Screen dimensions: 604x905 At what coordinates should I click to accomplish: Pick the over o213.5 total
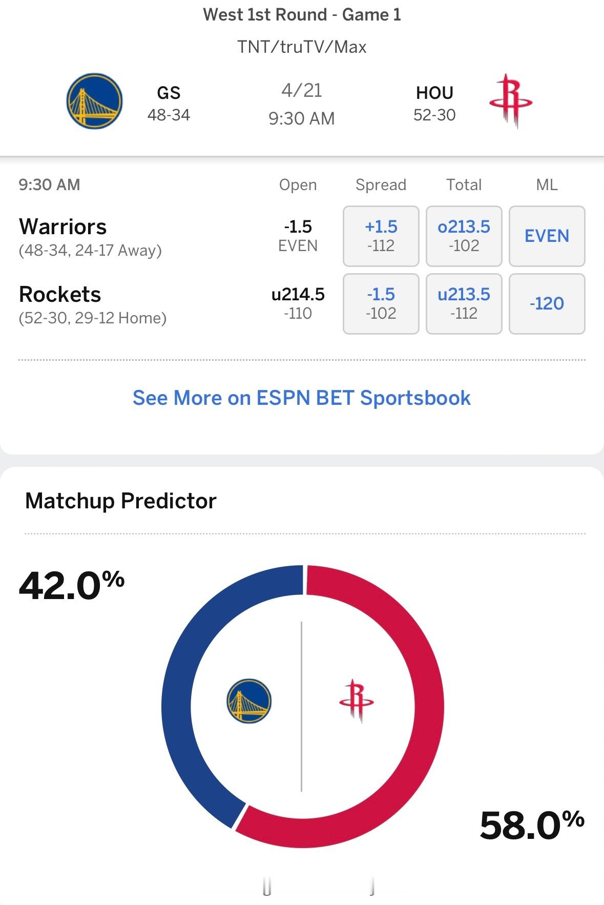(x=464, y=236)
